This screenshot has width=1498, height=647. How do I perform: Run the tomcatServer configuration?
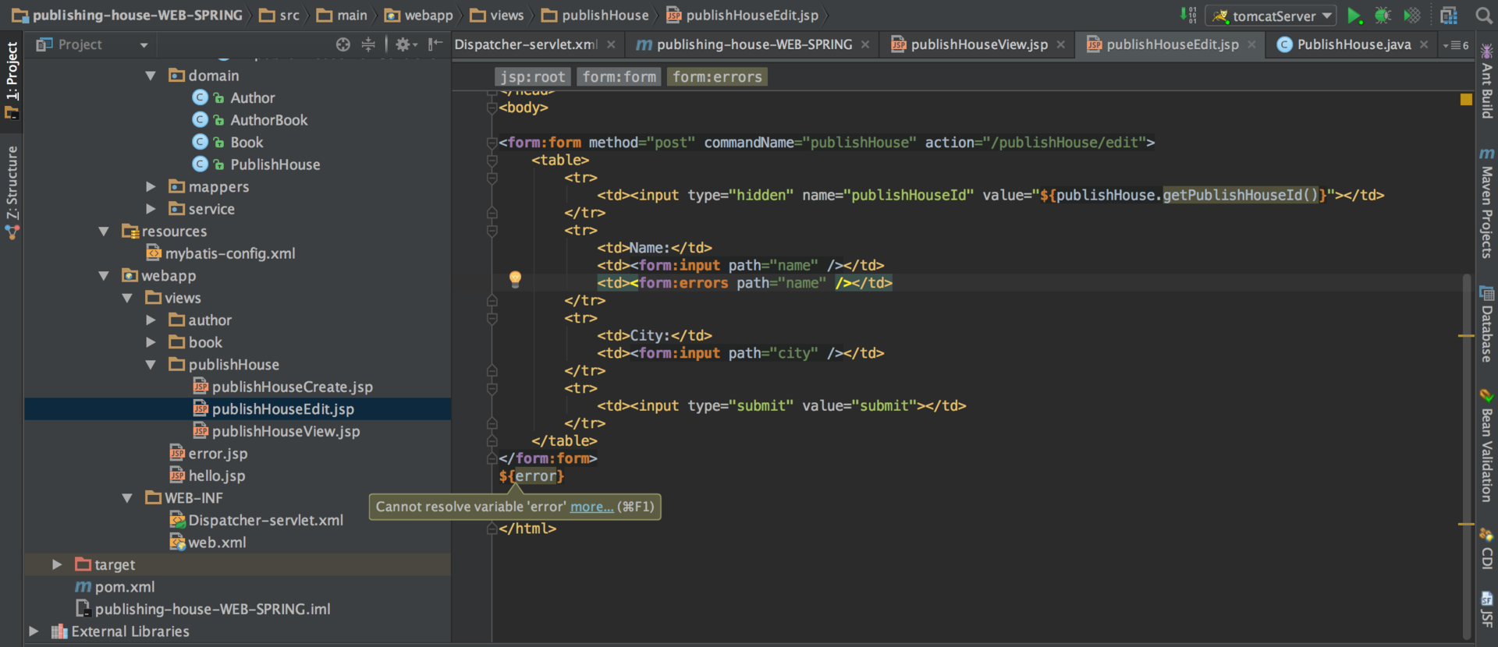point(1354,16)
